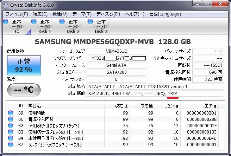Click the power on count field 696 回
This screenshot has width=231, height=156.
208,72
